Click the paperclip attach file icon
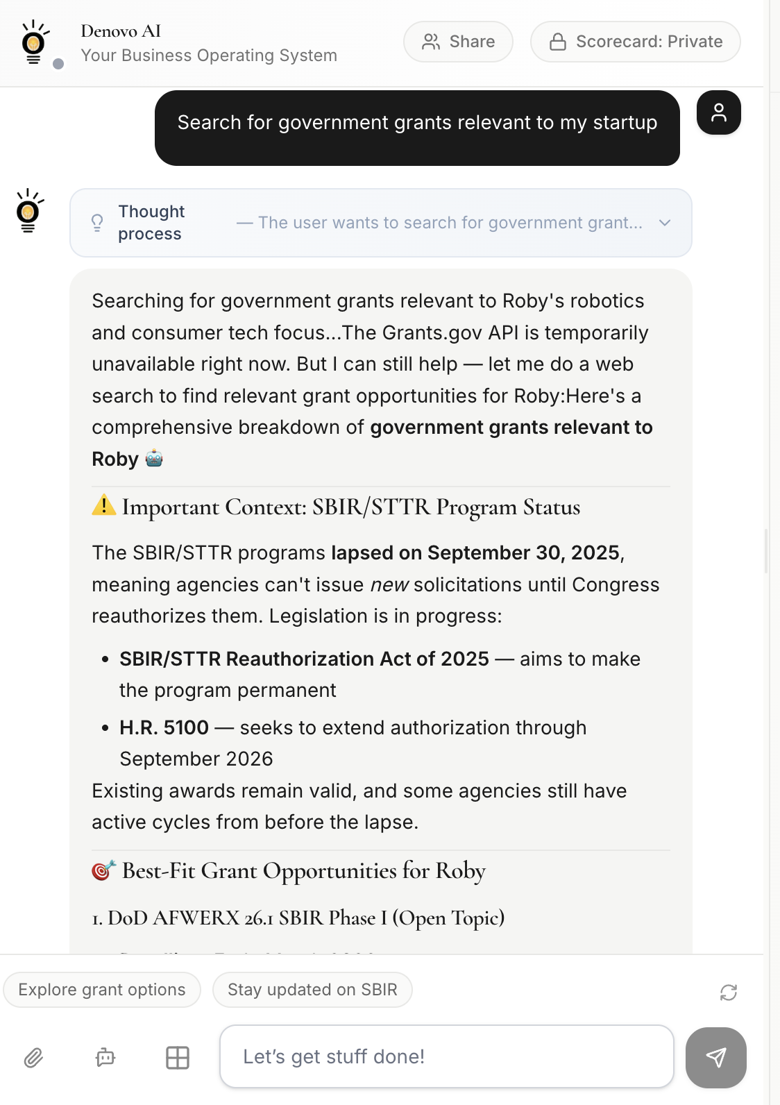 (x=33, y=1057)
